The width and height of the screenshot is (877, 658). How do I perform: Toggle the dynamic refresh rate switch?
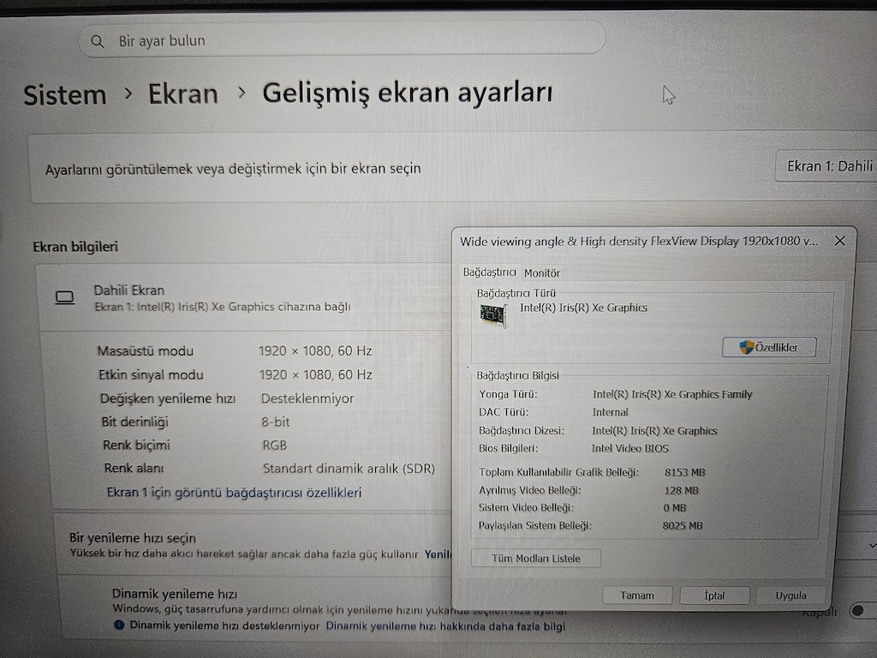pyautogui.click(x=863, y=610)
